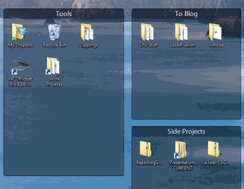Launch the HP Officejet Pro 8500 scanner shortcut
The image size is (244, 189).
(20, 66)
